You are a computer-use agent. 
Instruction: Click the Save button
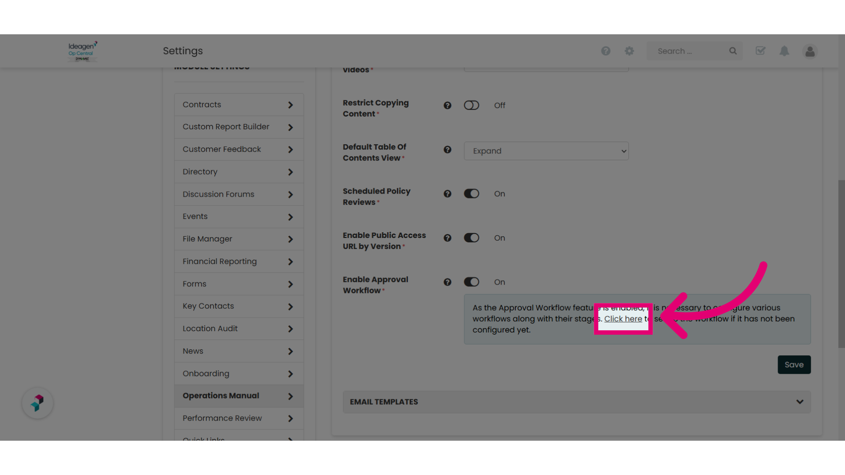click(794, 365)
